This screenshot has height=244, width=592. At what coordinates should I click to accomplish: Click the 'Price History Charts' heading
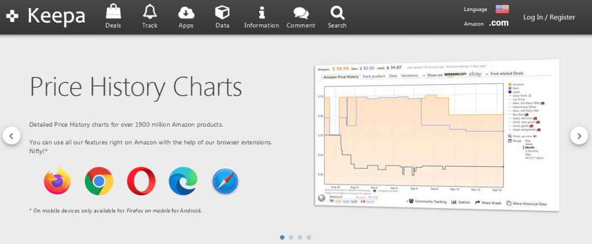[x=135, y=87]
